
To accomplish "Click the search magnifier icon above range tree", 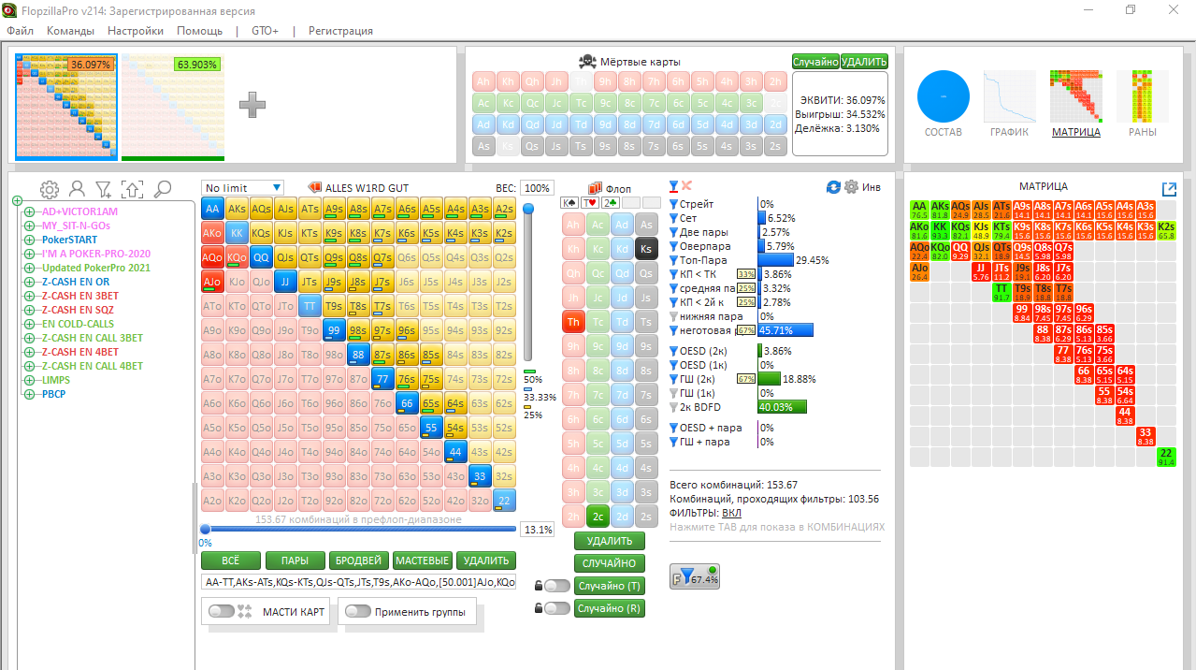I will (x=163, y=189).
